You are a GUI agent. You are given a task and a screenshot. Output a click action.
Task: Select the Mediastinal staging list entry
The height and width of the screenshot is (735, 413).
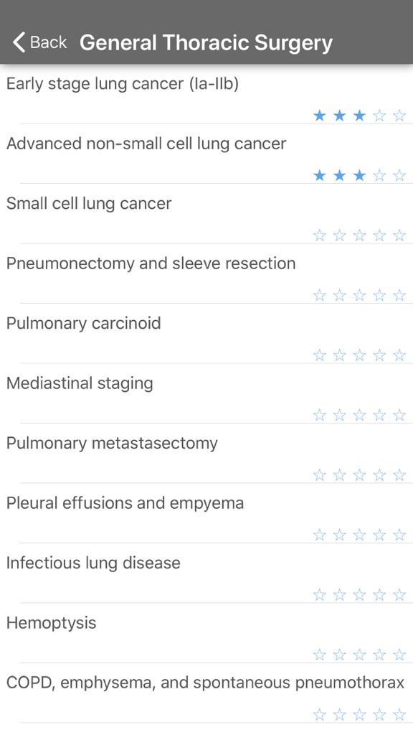[x=206, y=394]
